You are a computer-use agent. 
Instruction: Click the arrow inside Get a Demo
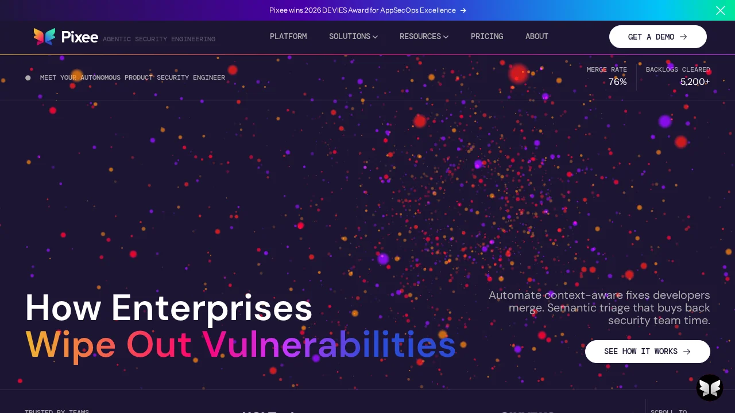click(683, 37)
